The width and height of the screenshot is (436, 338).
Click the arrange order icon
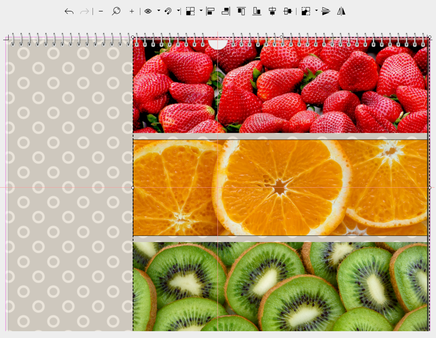(190, 11)
